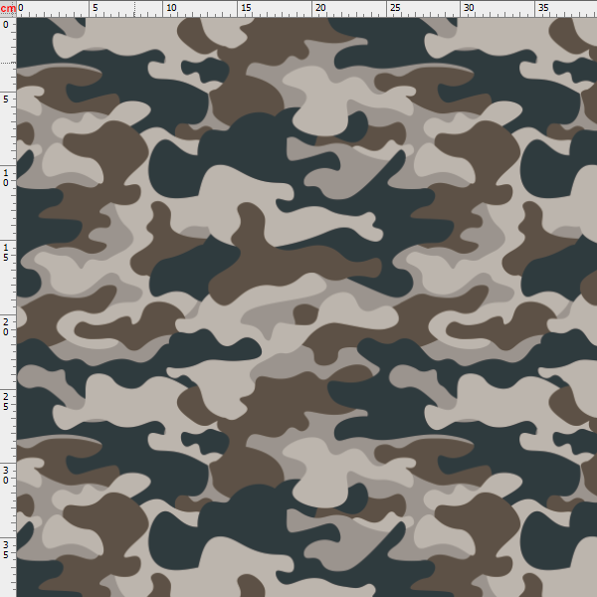Click the 5 mark on the horizontal ruler
Viewport: 597px width, 597px height.
[96, 8]
